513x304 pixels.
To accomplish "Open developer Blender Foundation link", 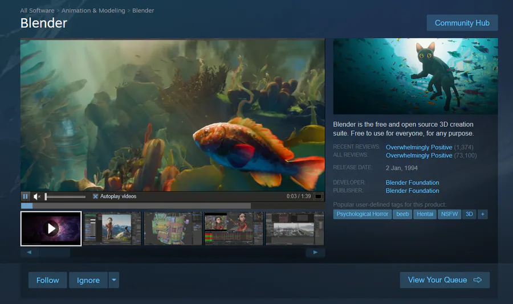I will click(412, 182).
